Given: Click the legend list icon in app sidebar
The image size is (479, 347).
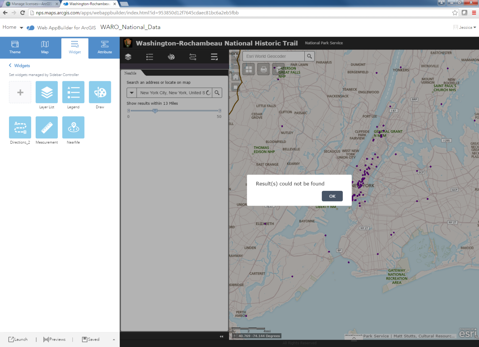Looking at the screenshot, I should [150, 57].
